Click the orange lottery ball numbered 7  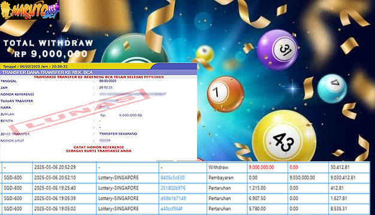coord(225,94)
